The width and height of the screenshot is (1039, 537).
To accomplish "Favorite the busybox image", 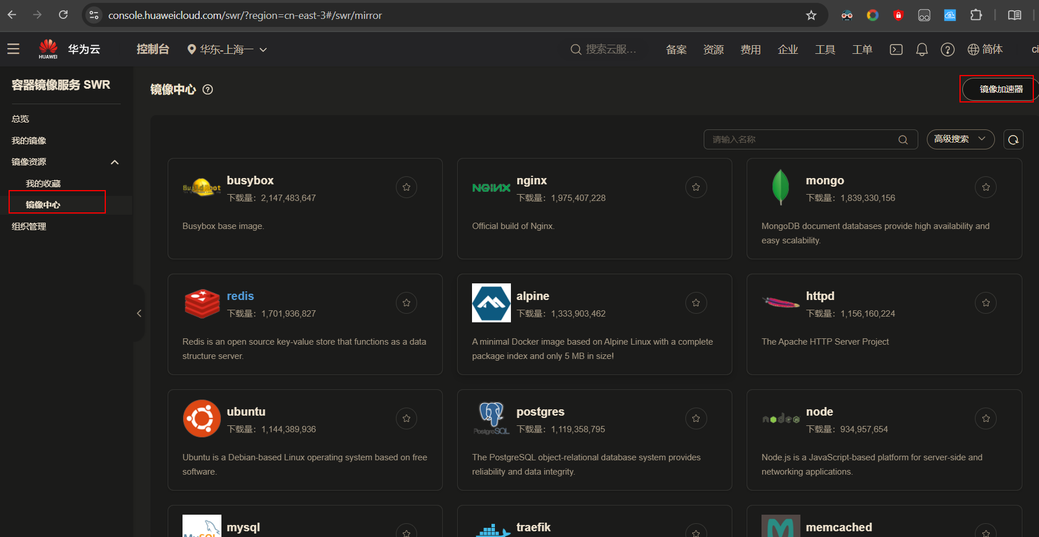I will point(406,187).
